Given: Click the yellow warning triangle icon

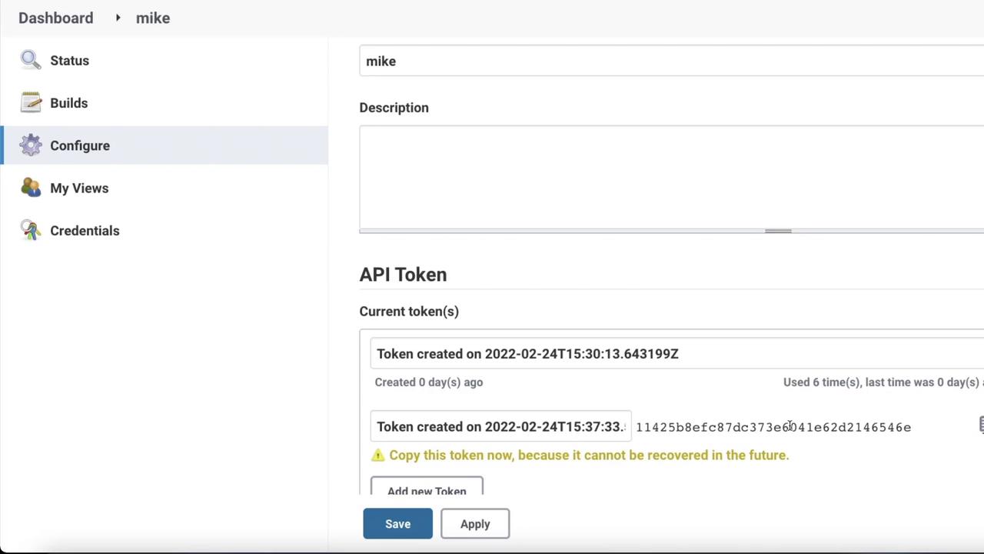Looking at the screenshot, I should pos(377,455).
